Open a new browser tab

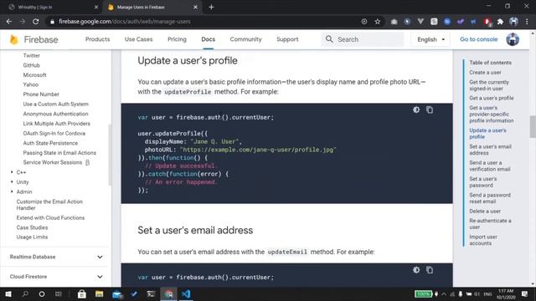(x=211, y=7)
